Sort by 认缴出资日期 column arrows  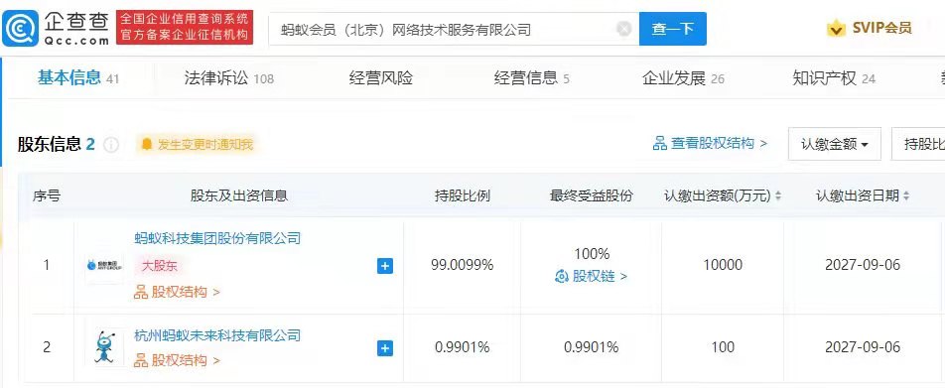pyautogui.click(x=906, y=195)
